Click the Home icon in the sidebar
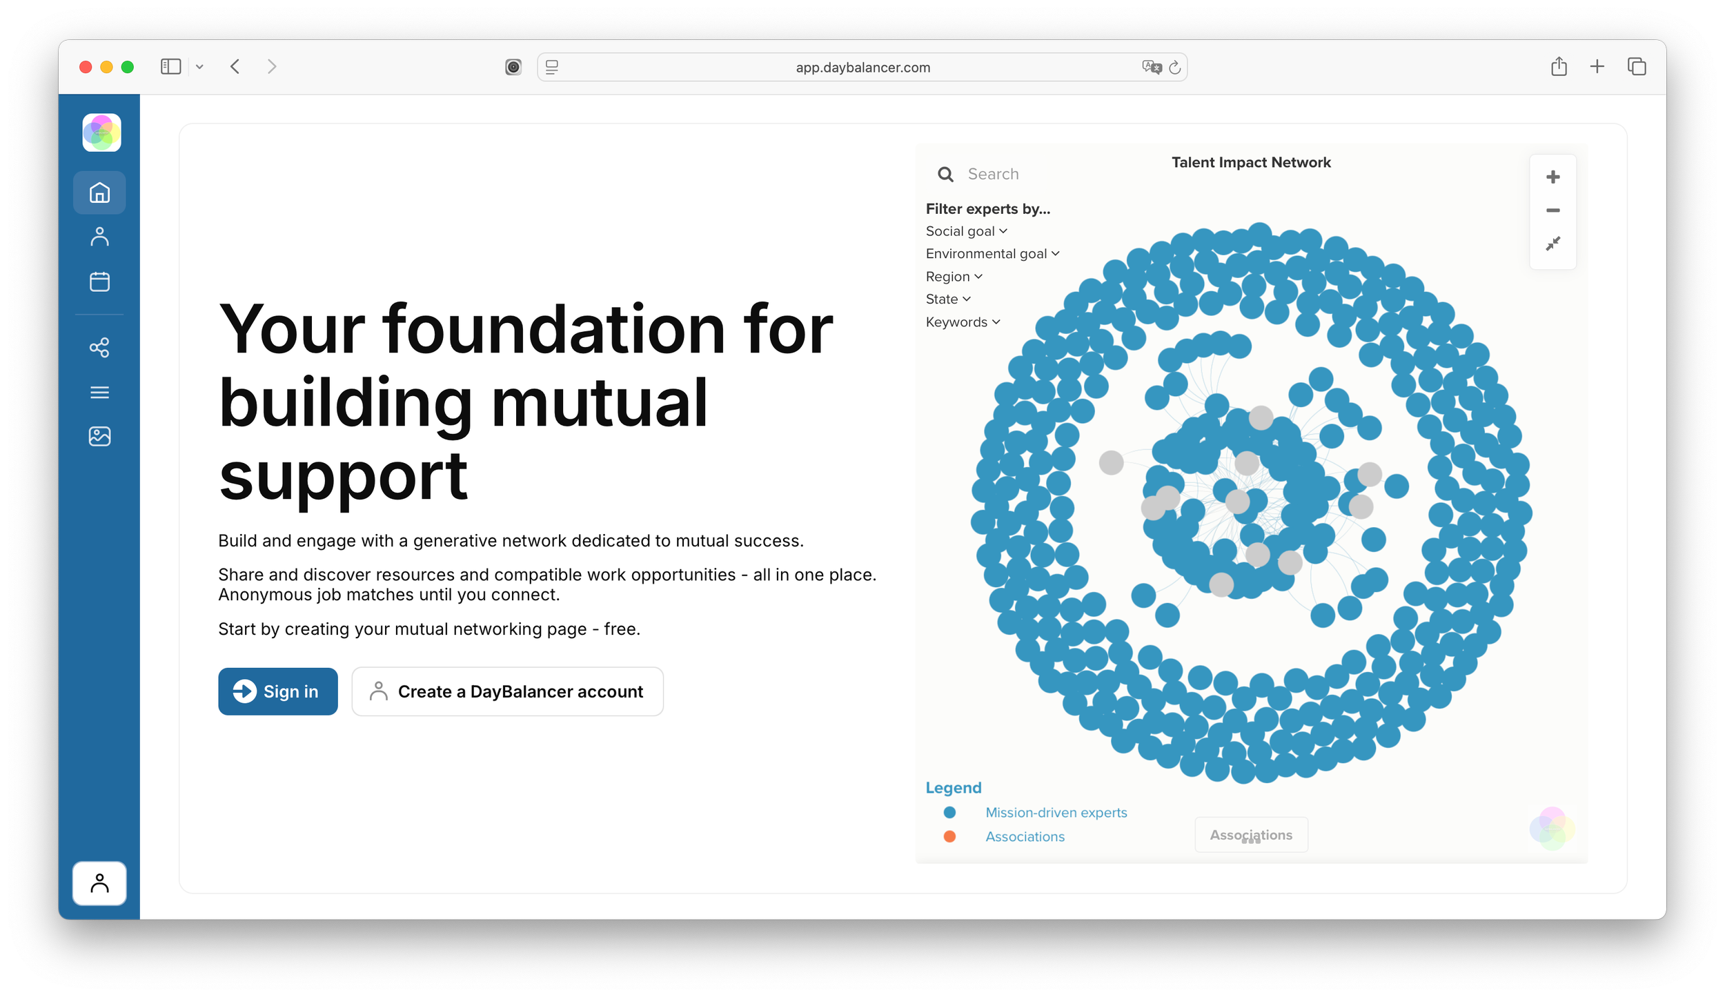Screen dimensions: 1725x997 pyautogui.click(x=99, y=193)
